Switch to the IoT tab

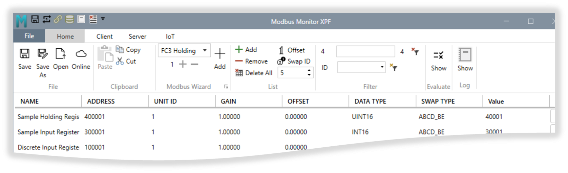pos(170,36)
